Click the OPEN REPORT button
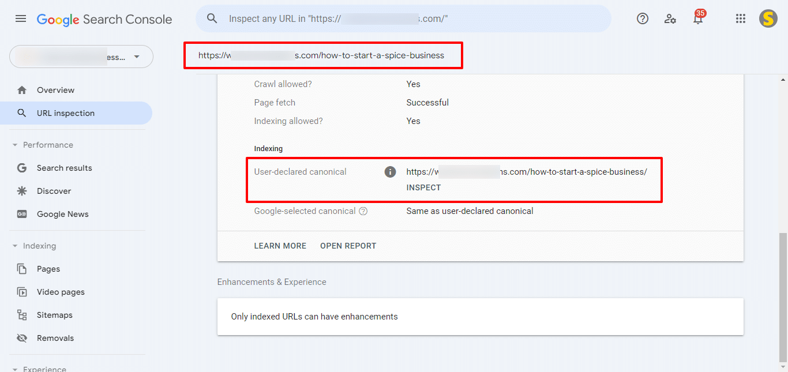The width and height of the screenshot is (788, 372). coord(348,246)
